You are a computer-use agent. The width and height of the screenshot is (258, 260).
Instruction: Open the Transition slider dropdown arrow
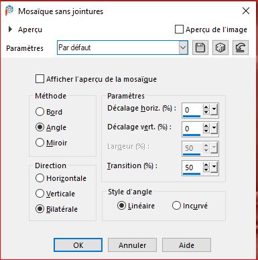[x=214, y=167]
